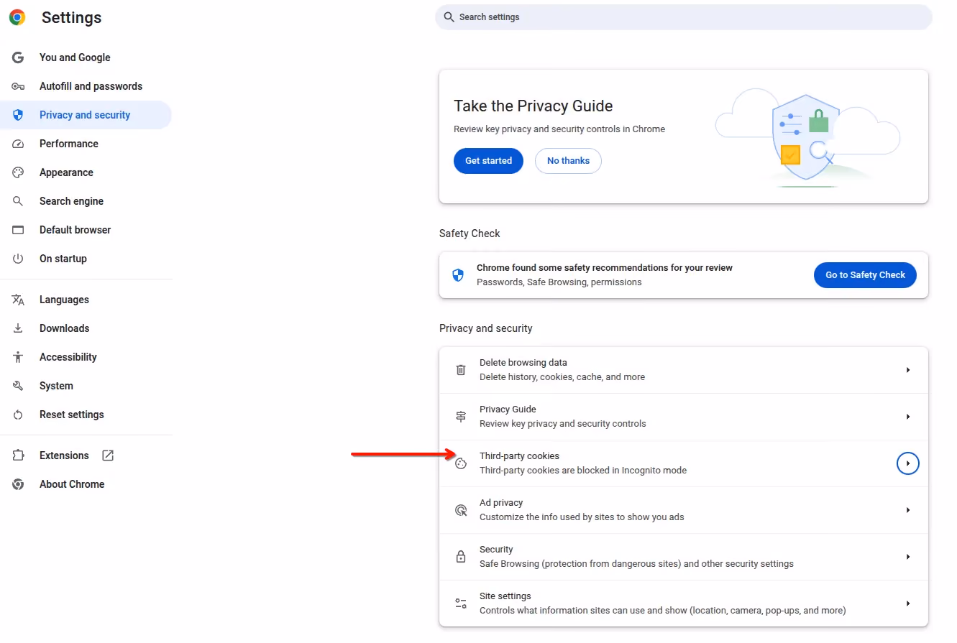957x643 pixels.
Task: Click the System wrench icon
Action: tap(18, 386)
